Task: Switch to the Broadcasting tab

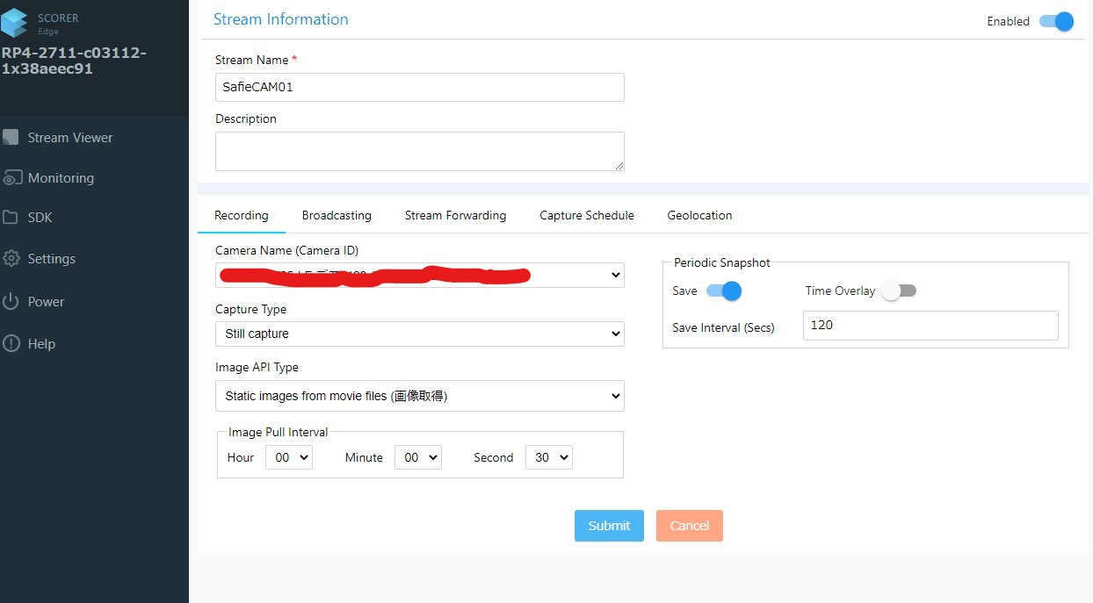Action: pyautogui.click(x=337, y=215)
